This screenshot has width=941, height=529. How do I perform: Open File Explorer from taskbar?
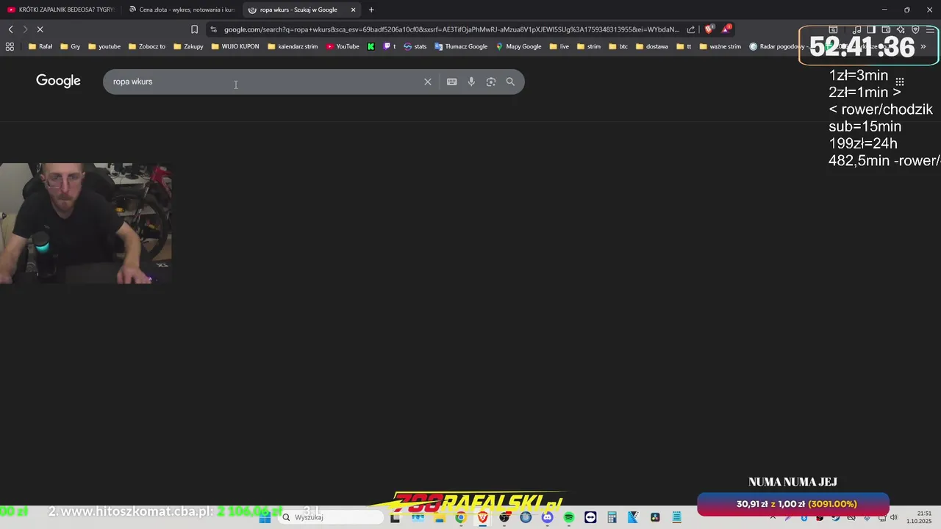(x=440, y=517)
